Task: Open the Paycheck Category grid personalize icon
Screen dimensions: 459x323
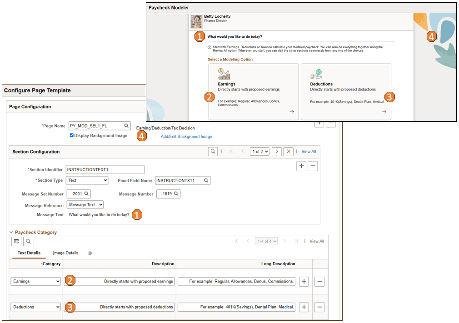Action: click(16, 241)
